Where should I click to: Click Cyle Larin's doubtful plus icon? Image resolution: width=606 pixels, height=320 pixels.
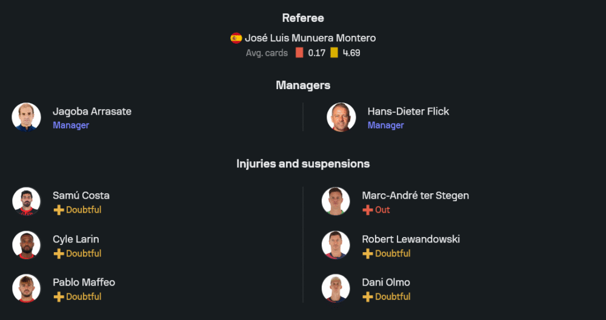59,253
